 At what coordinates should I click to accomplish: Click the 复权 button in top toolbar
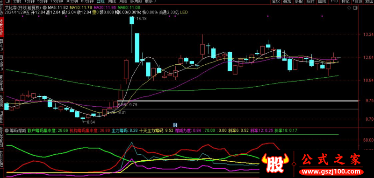(x=275, y=1)
